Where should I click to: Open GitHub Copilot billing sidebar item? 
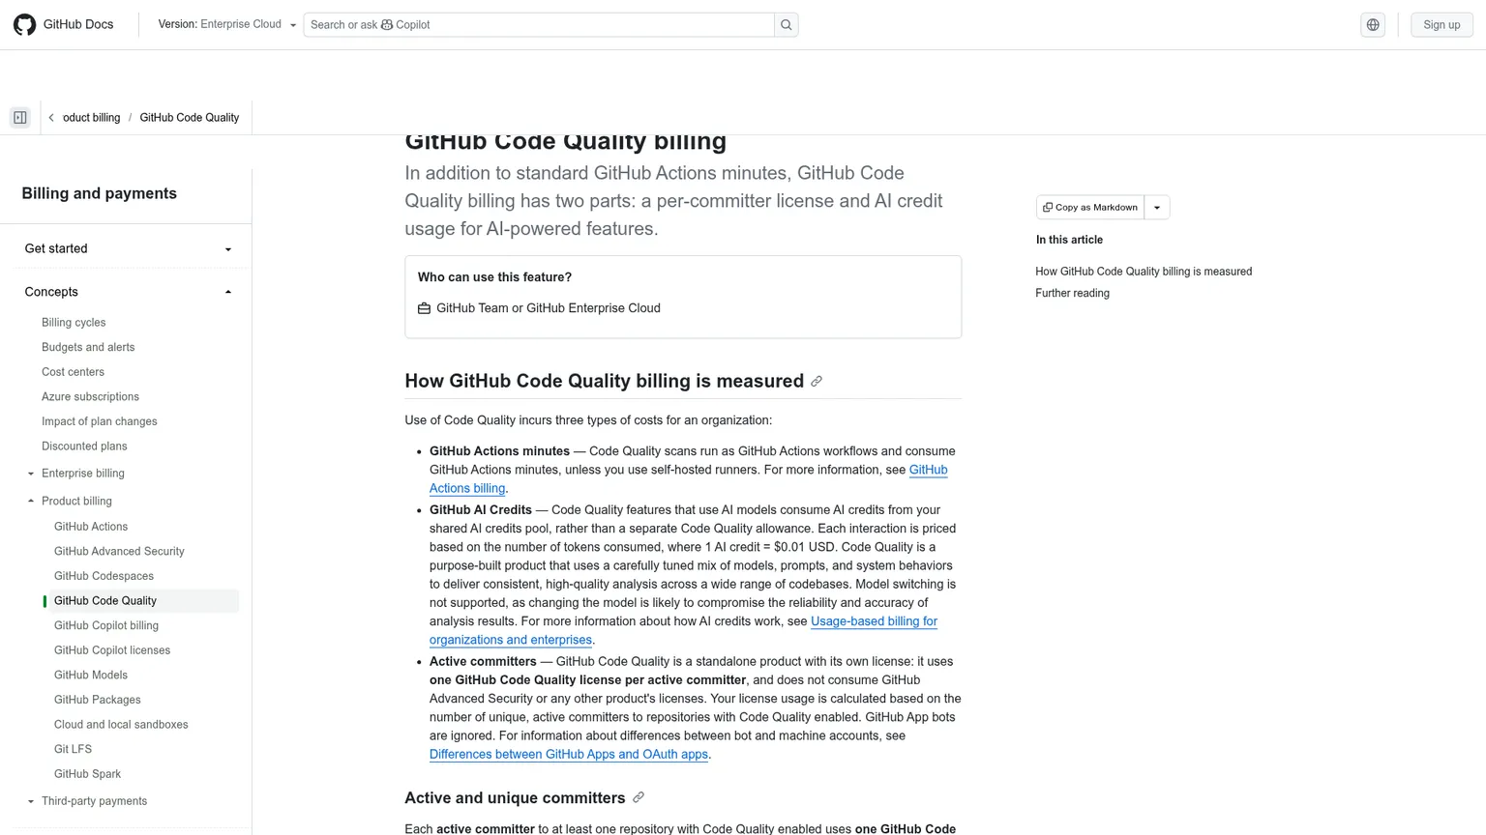[106, 626]
